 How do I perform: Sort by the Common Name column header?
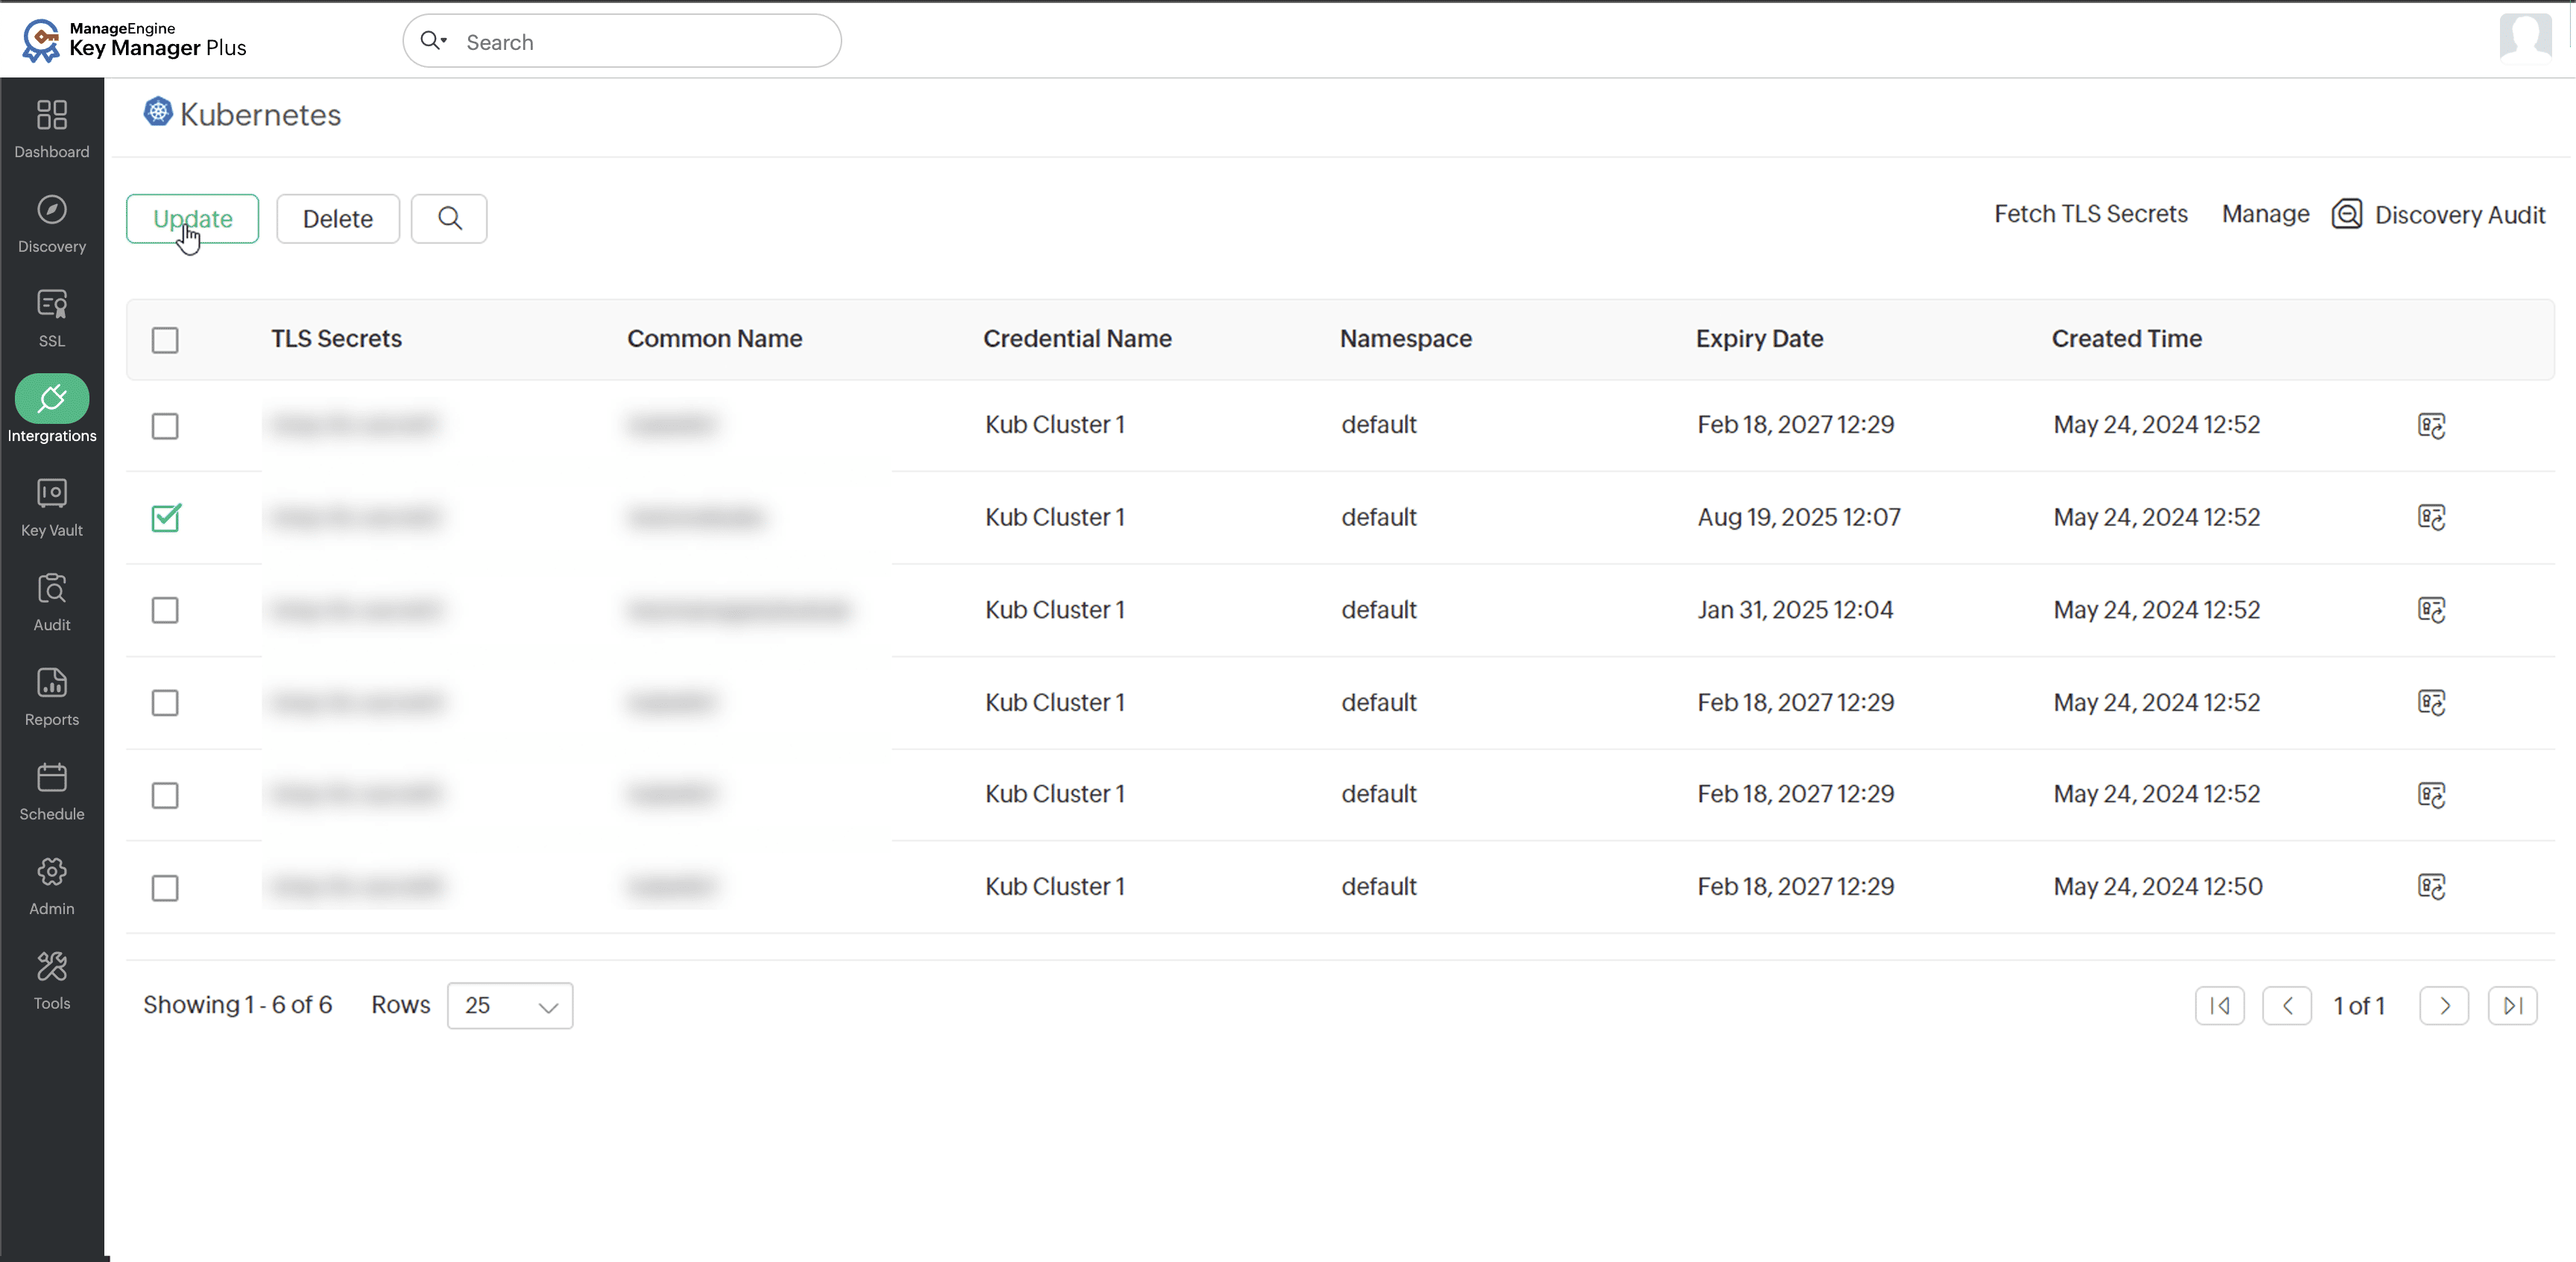pos(714,339)
